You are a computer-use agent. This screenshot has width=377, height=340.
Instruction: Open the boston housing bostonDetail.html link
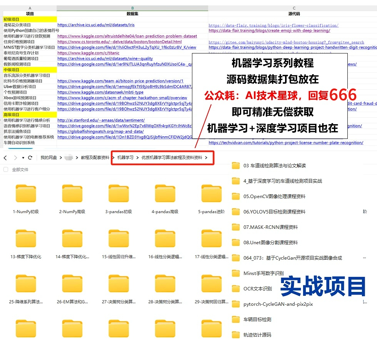[x=120, y=42]
